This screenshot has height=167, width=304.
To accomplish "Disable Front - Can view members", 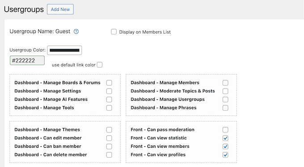I will [225, 146].
